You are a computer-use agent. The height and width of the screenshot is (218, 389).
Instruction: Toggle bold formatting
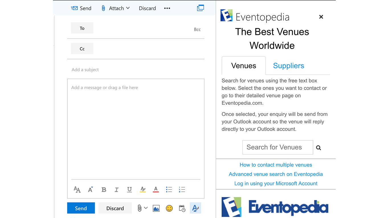pyautogui.click(x=104, y=190)
